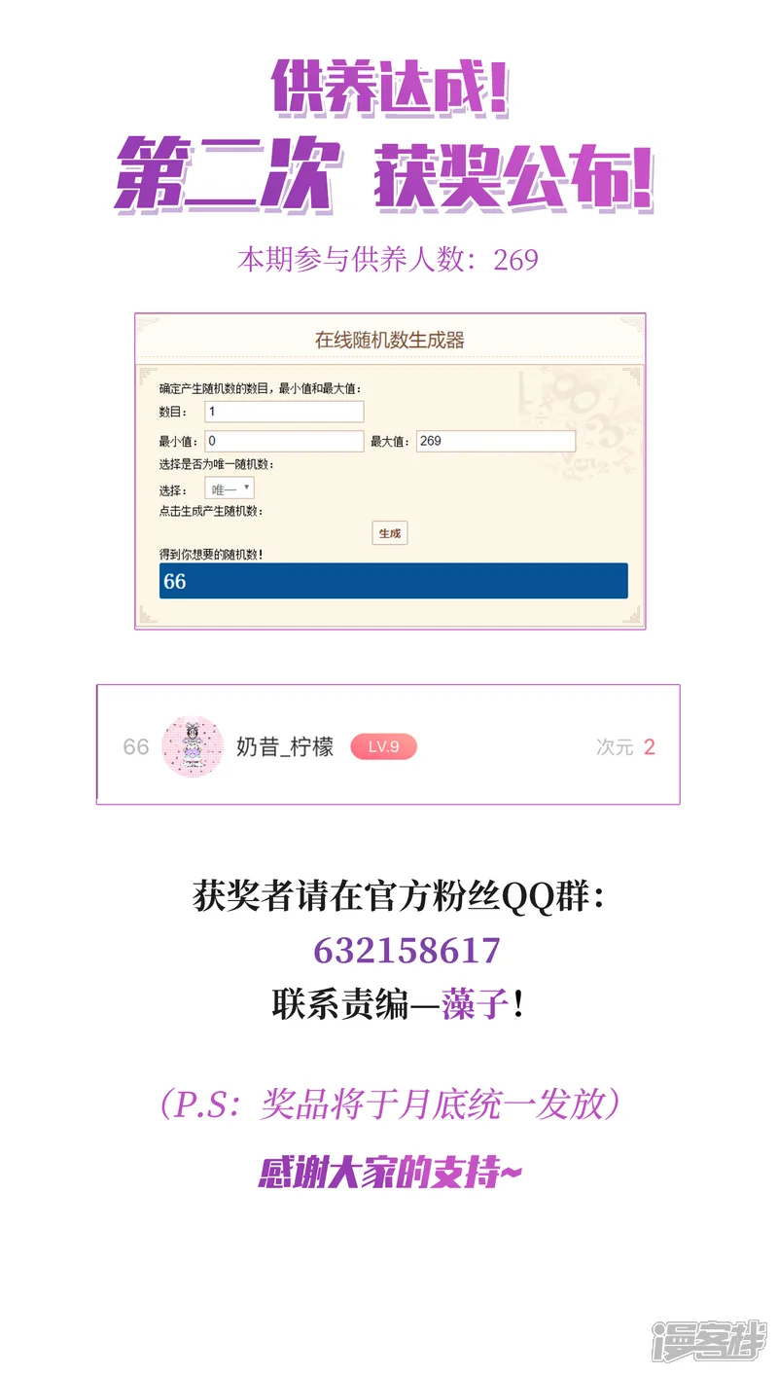Click the blue result bar showing 66
This screenshot has height=1375, width=778.
tap(394, 581)
